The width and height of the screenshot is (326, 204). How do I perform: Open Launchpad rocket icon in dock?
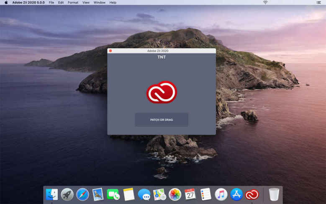pyautogui.click(x=67, y=194)
